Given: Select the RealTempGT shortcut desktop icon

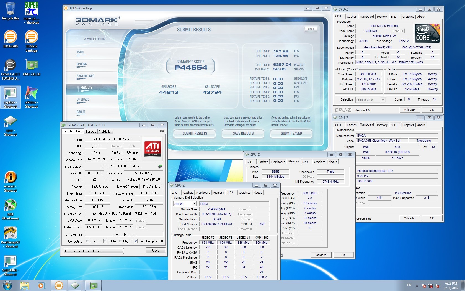Looking at the screenshot, I should pyautogui.click(x=11, y=238).
